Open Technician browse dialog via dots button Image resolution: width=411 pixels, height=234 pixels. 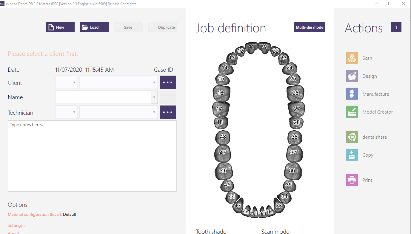click(x=168, y=112)
